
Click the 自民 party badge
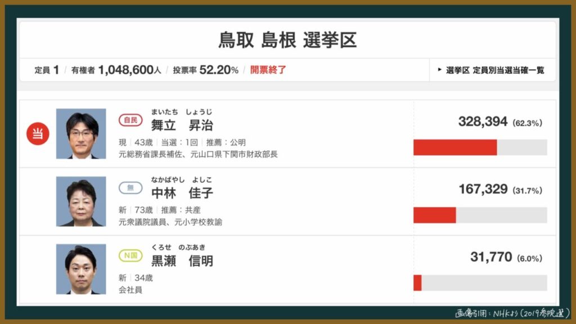click(130, 120)
